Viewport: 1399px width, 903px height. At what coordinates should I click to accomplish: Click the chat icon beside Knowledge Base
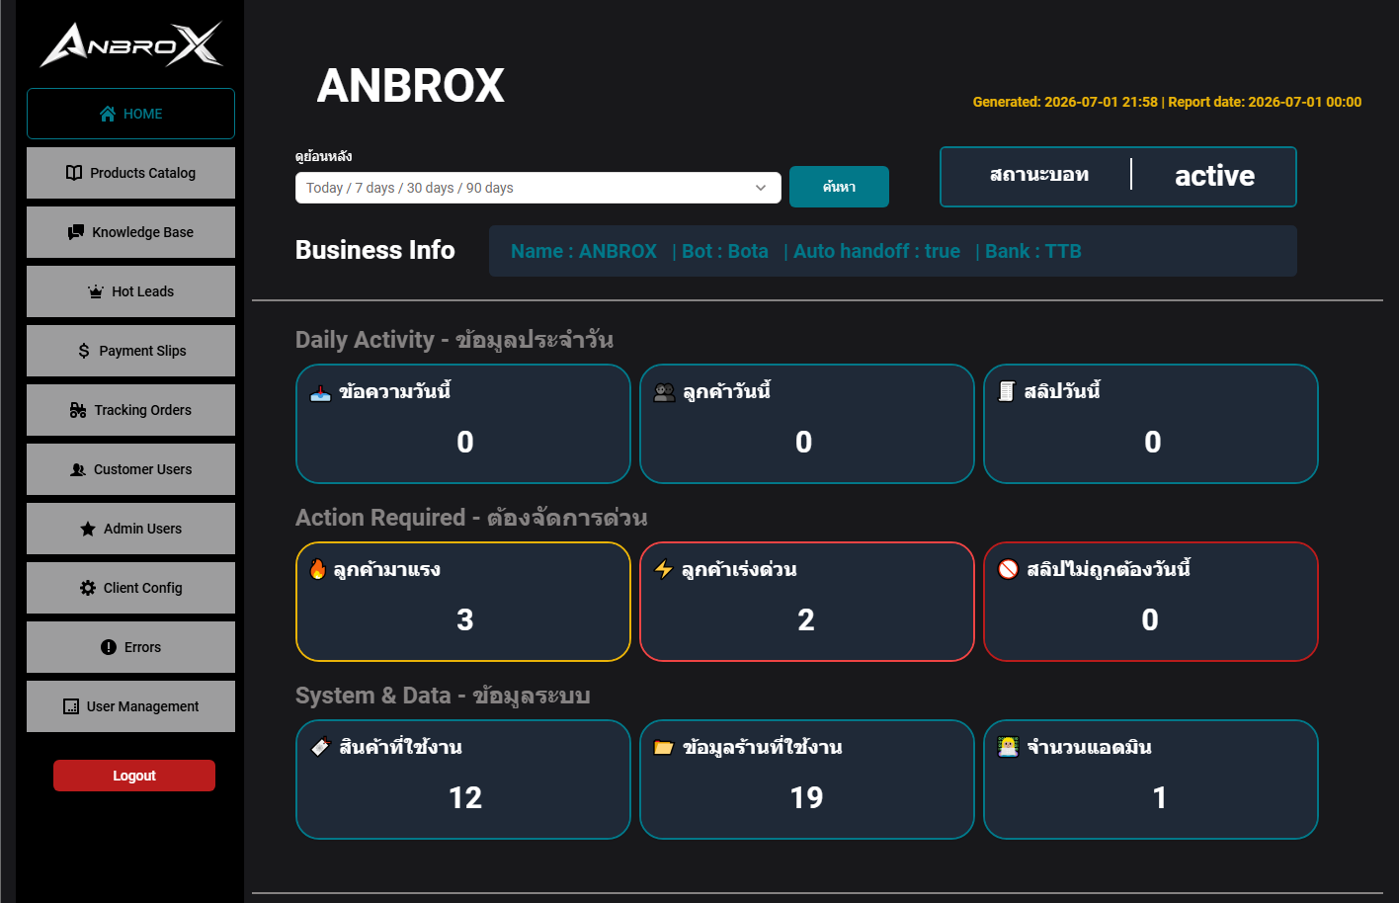pos(76,232)
